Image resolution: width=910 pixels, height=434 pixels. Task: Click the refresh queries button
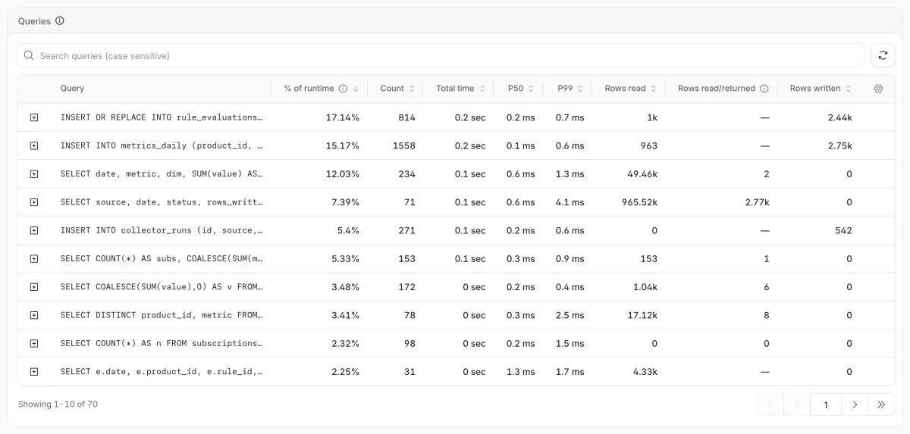(x=883, y=55)
